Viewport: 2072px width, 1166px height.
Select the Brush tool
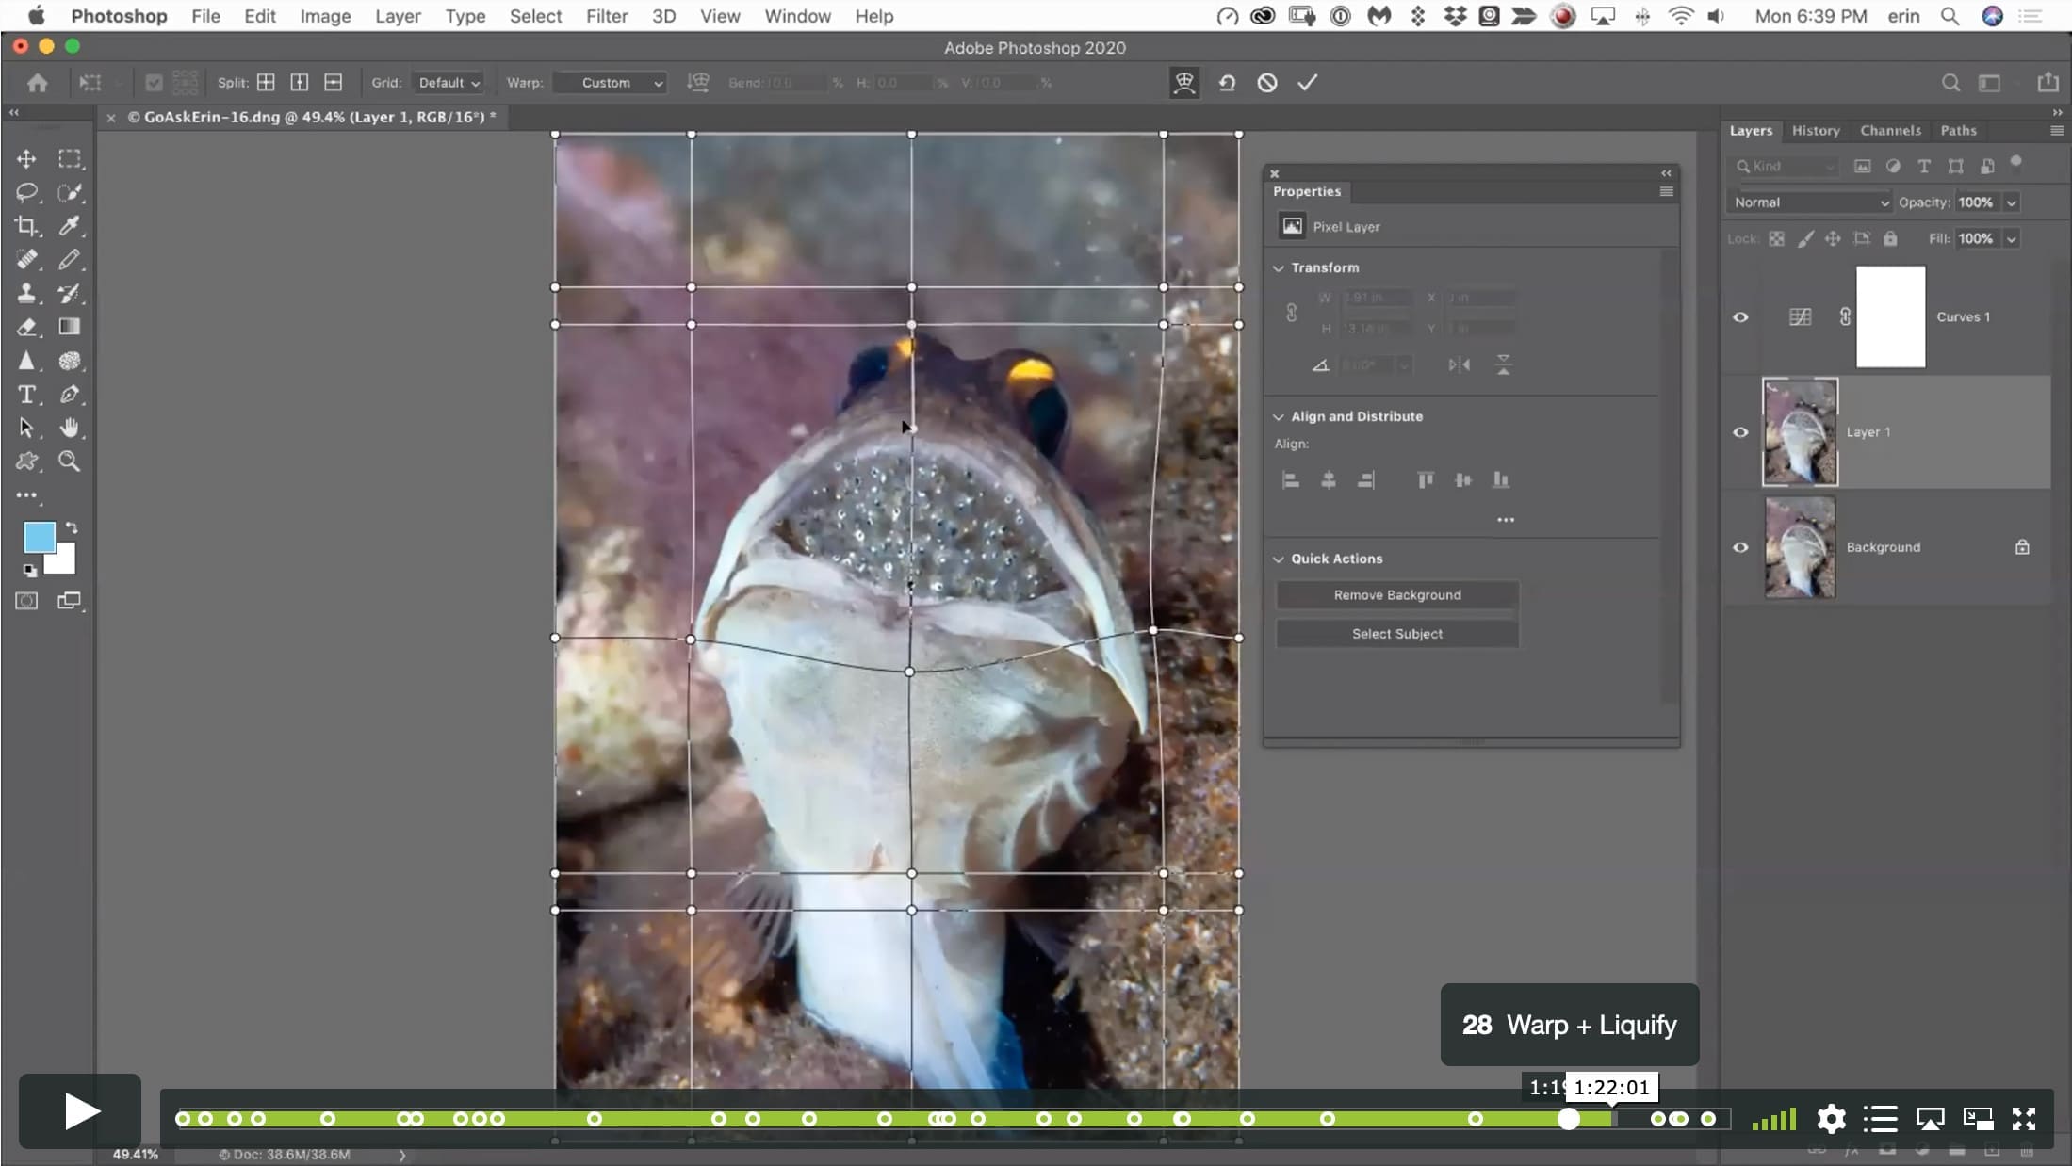pyautogui.click(x=70, y=260)
